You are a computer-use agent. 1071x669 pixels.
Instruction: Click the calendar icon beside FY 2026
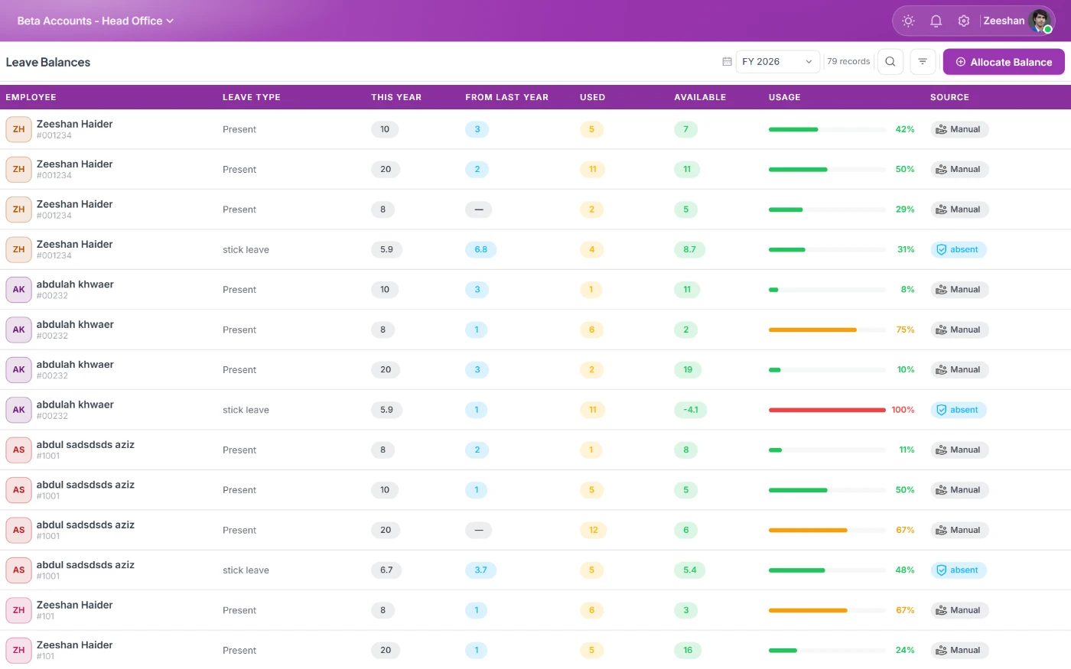click(x=727, y=62)
